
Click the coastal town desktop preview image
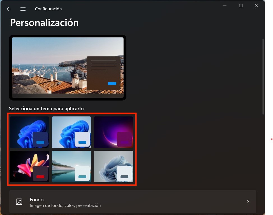48,67
